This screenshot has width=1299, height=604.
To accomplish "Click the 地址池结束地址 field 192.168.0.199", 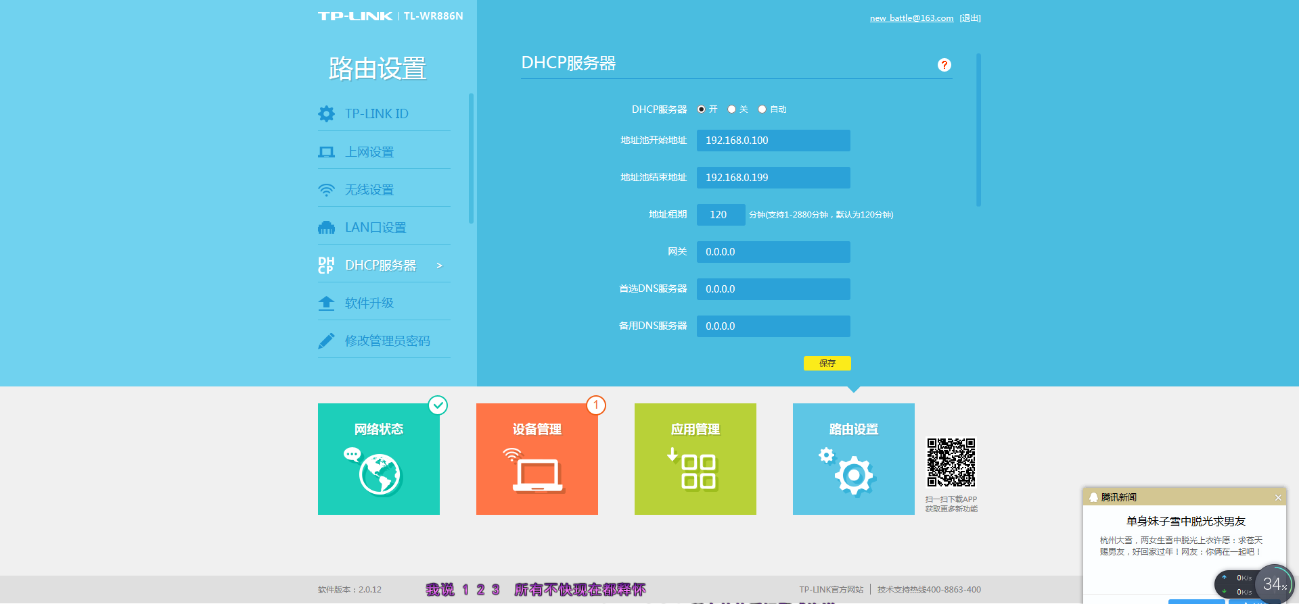I will tap(773, 178).
